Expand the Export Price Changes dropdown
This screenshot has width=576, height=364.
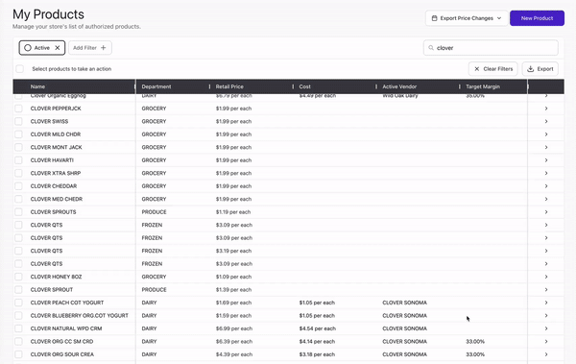point(467,18)
